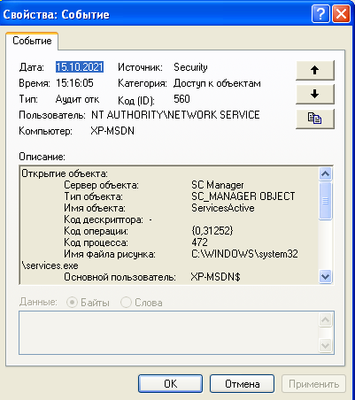Click the Основной пользователь label

click(x=120, y=277)
